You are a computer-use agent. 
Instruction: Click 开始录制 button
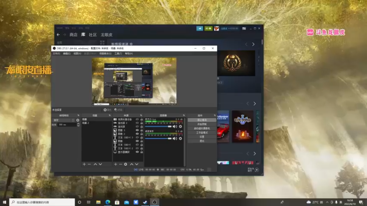[202, 124]
